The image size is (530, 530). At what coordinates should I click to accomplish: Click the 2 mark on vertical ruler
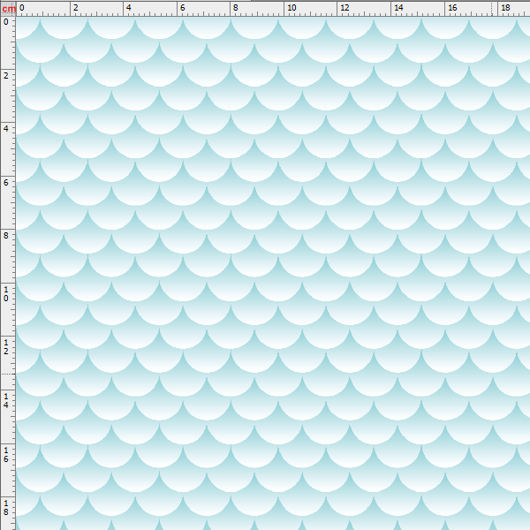[x=6, y=75]
